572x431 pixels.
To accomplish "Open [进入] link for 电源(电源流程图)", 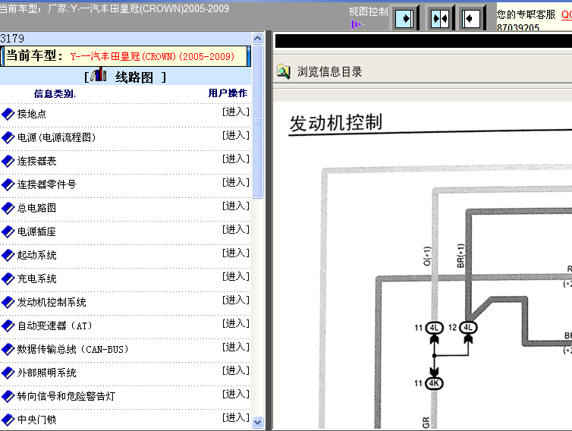I will [236, 135].
